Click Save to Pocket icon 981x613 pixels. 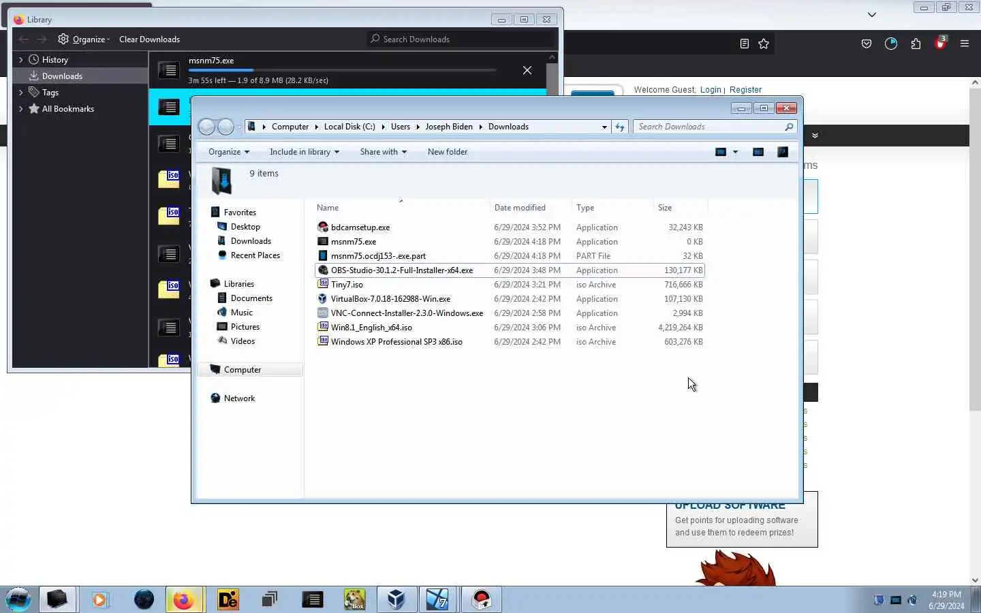click(x=867, y=44)
